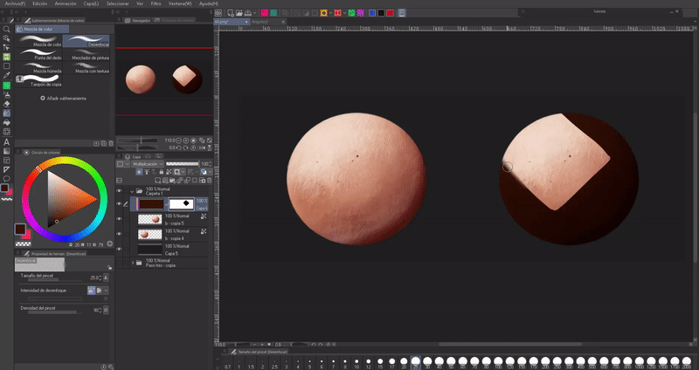Choose the Desenfocar blend sub tool

coord(87,42)
